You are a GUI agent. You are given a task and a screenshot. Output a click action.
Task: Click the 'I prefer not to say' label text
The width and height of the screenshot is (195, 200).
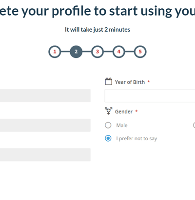(136, 139)
